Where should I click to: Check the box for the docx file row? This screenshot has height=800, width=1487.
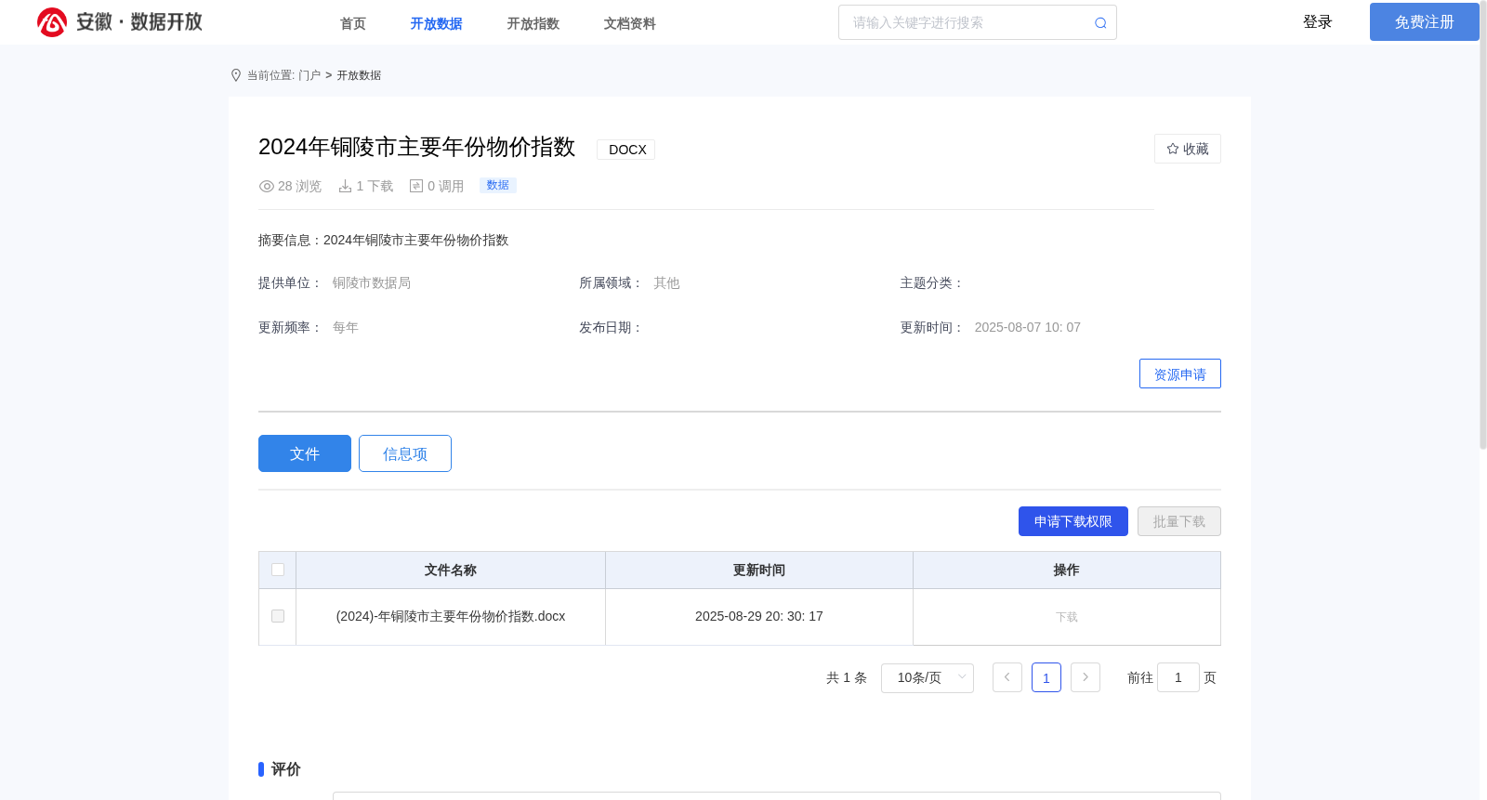click(x=278, y=616)
